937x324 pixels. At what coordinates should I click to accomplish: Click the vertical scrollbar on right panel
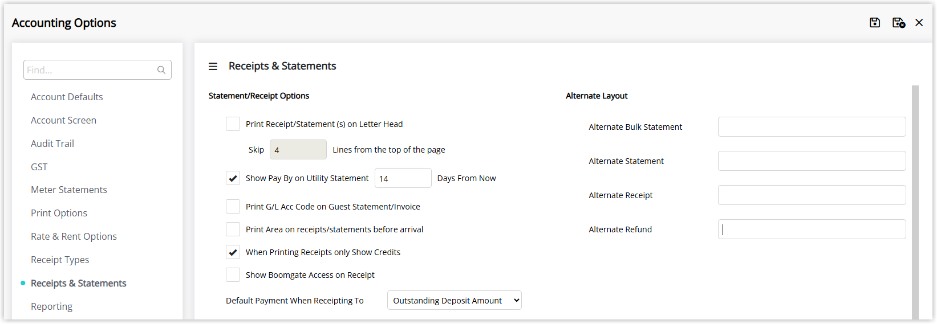click(x=915, y=202)
